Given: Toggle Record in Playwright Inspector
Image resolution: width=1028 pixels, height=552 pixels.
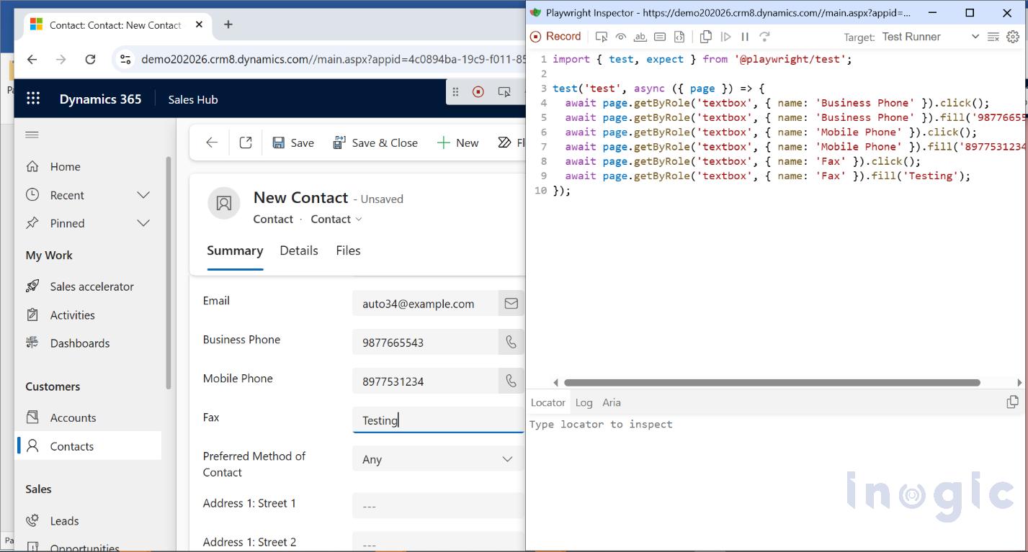Looking at the screenshot, I should (x=555, y=36).
